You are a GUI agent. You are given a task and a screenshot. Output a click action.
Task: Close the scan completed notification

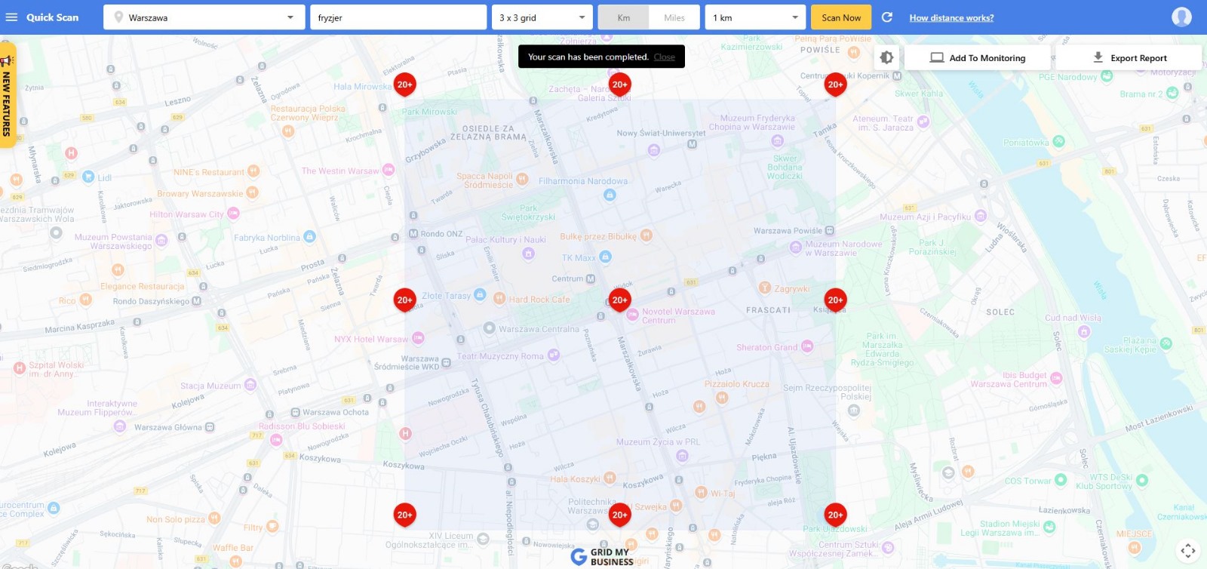pyautogui.click(x=664, y=57)
